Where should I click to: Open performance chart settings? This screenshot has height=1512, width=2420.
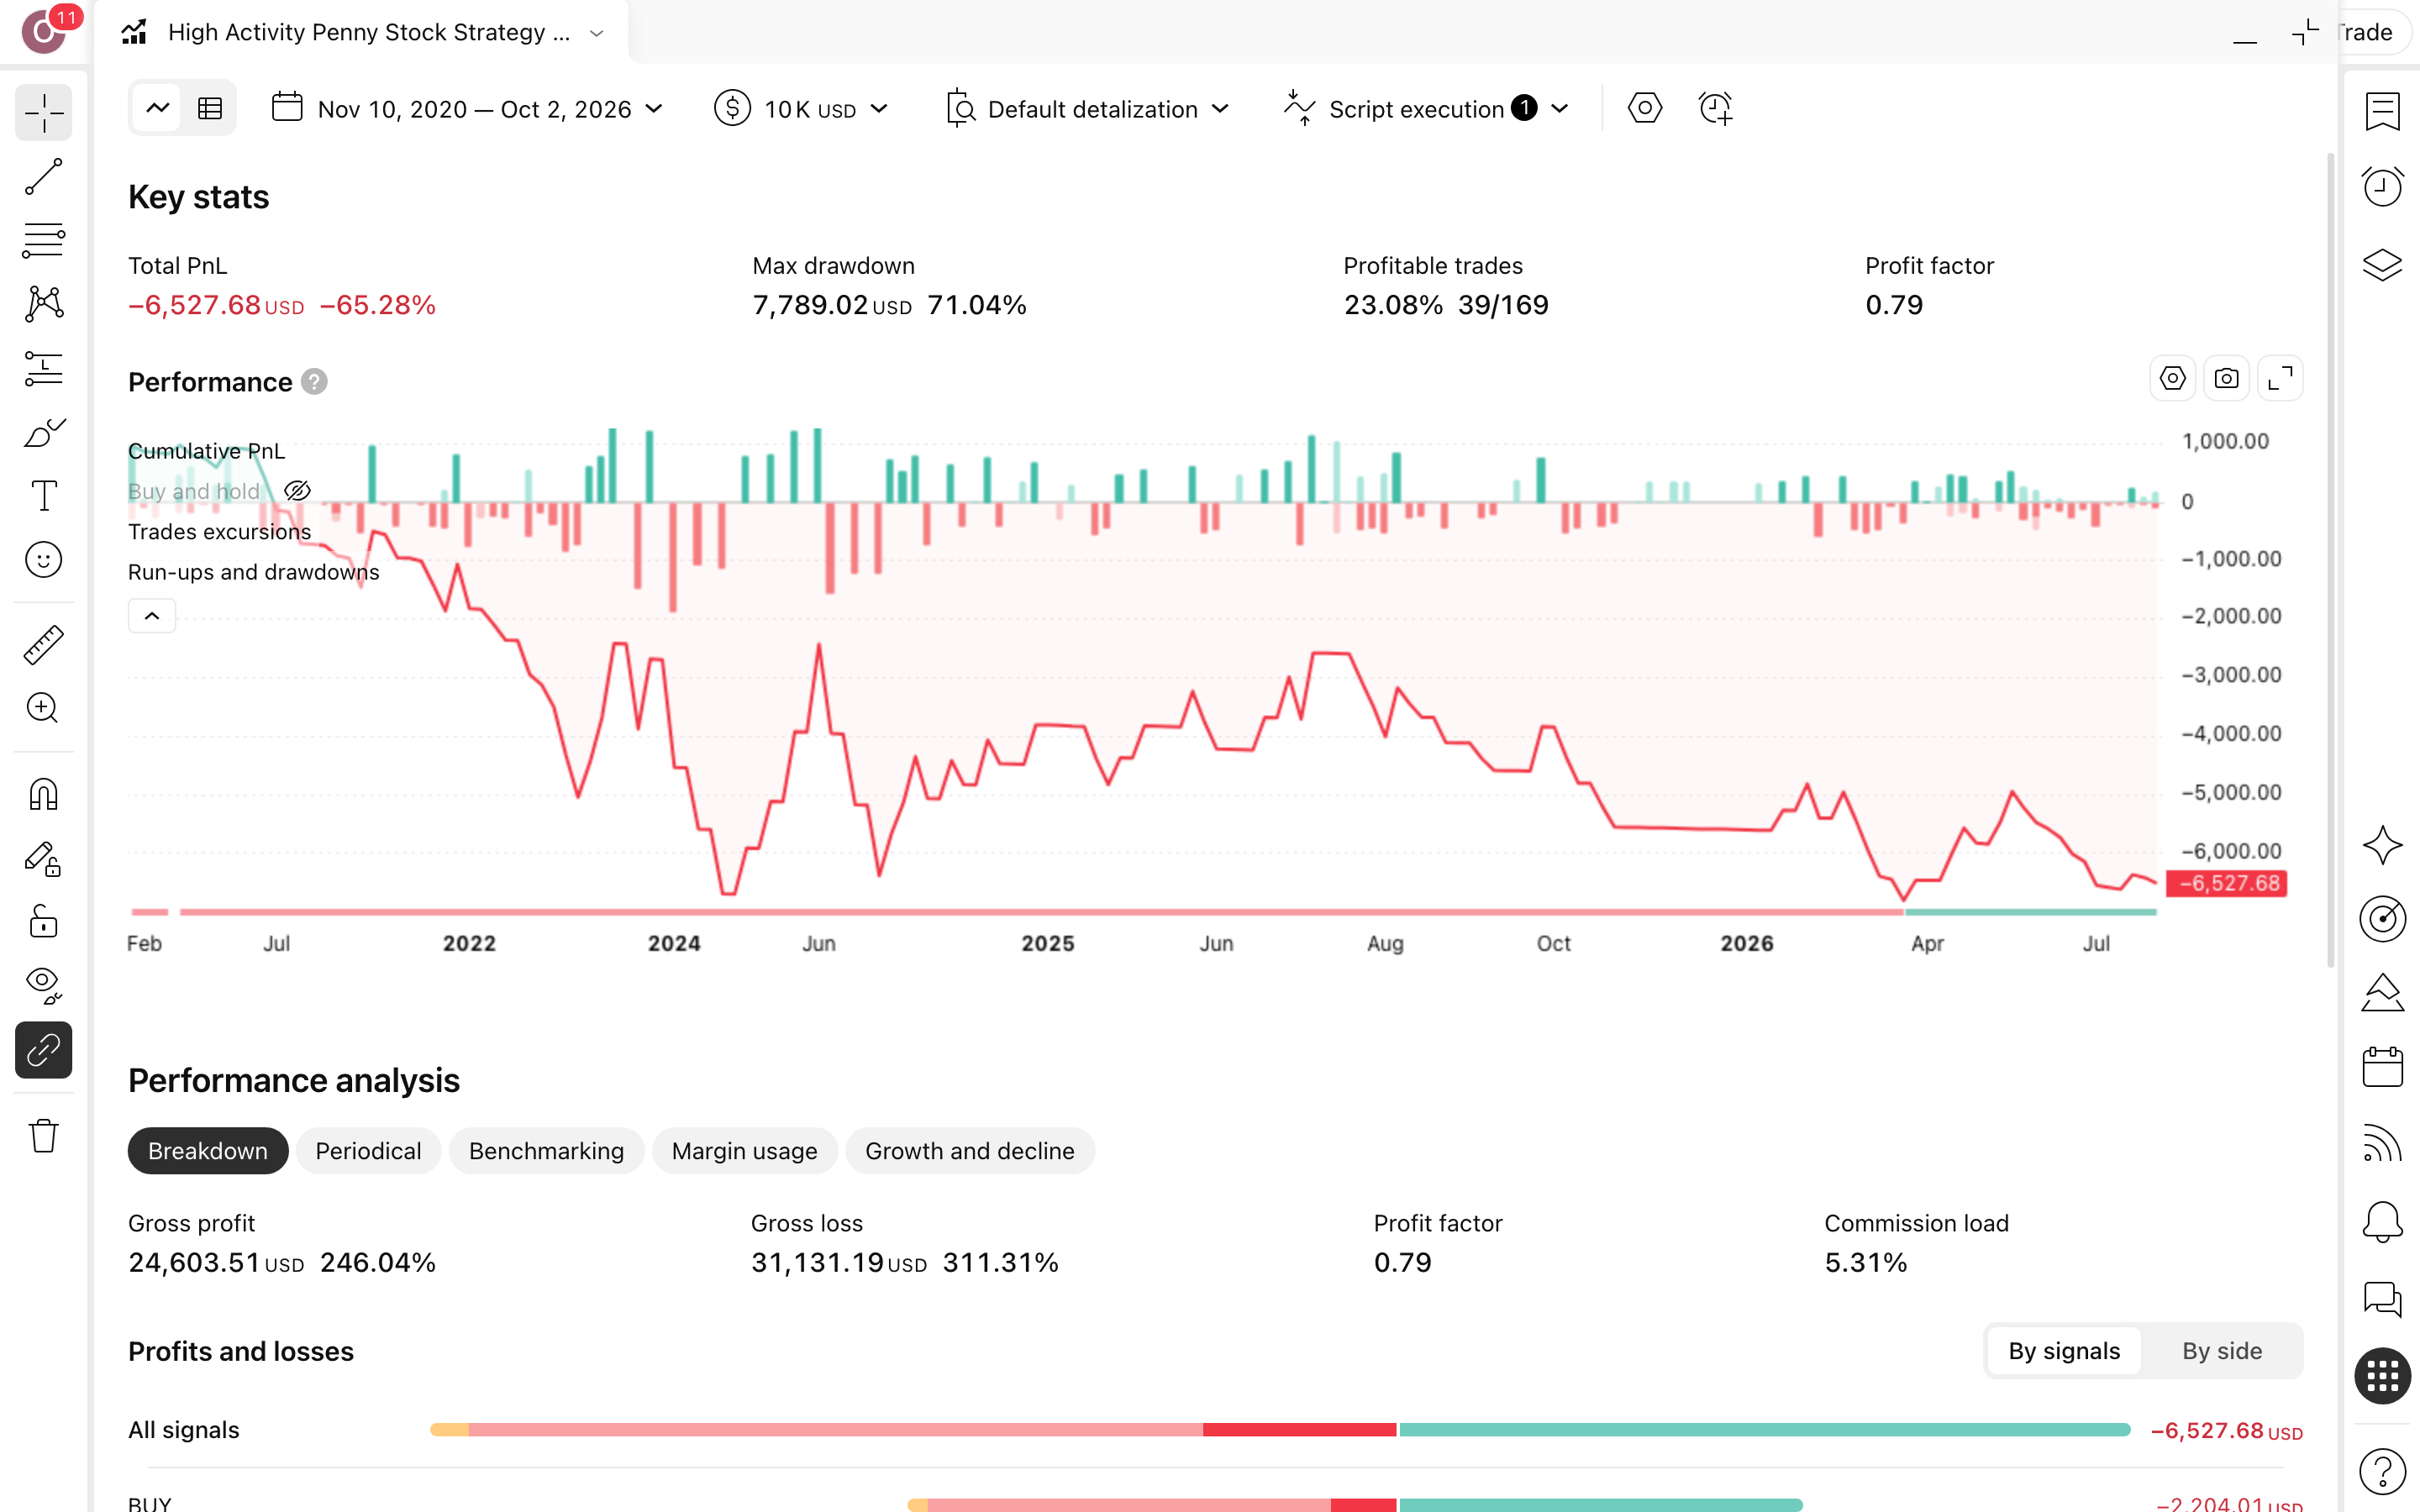click(x=2172, y=379)
